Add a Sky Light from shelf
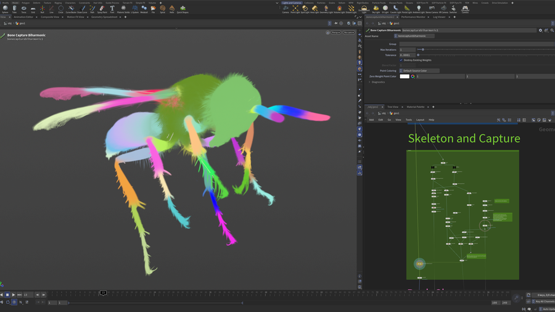555x312 pixels. click(x=376, y=9)
